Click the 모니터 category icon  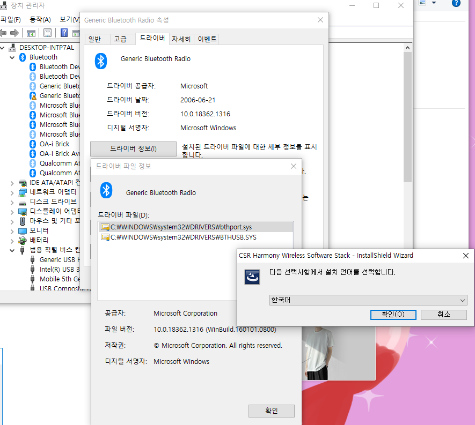coord(23,232)
